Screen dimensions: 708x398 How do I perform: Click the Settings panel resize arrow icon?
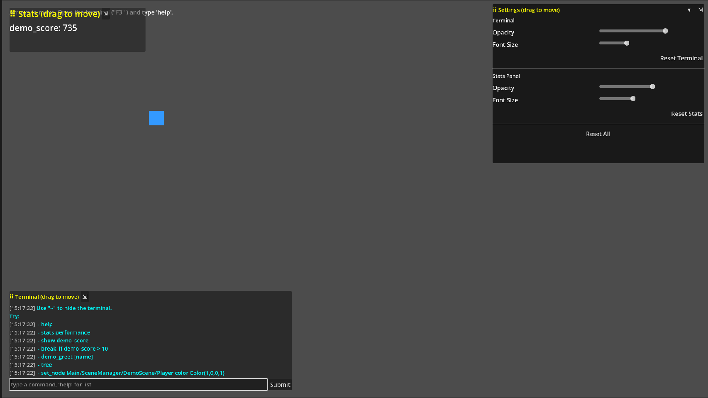click(x=700, y=10)
